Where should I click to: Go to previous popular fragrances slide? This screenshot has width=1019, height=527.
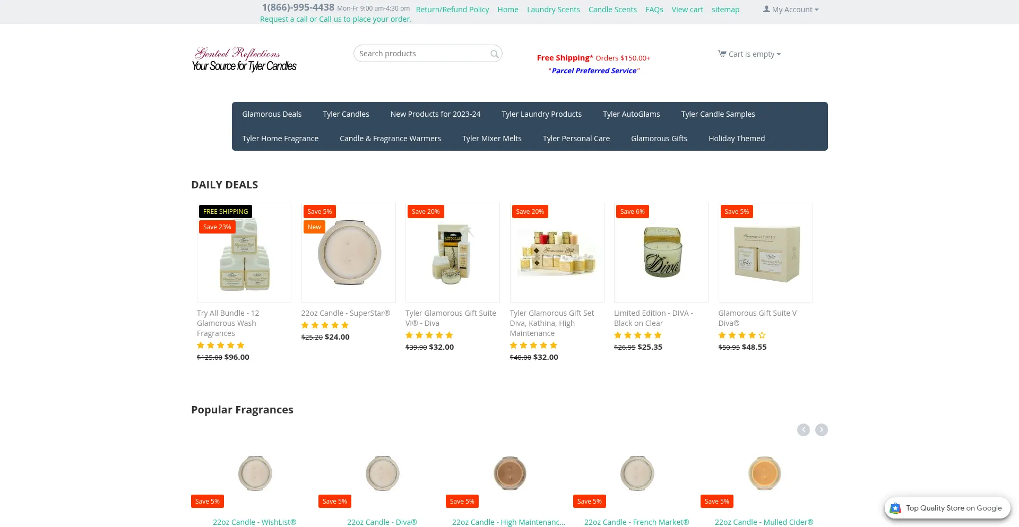[x=803, y=430]
